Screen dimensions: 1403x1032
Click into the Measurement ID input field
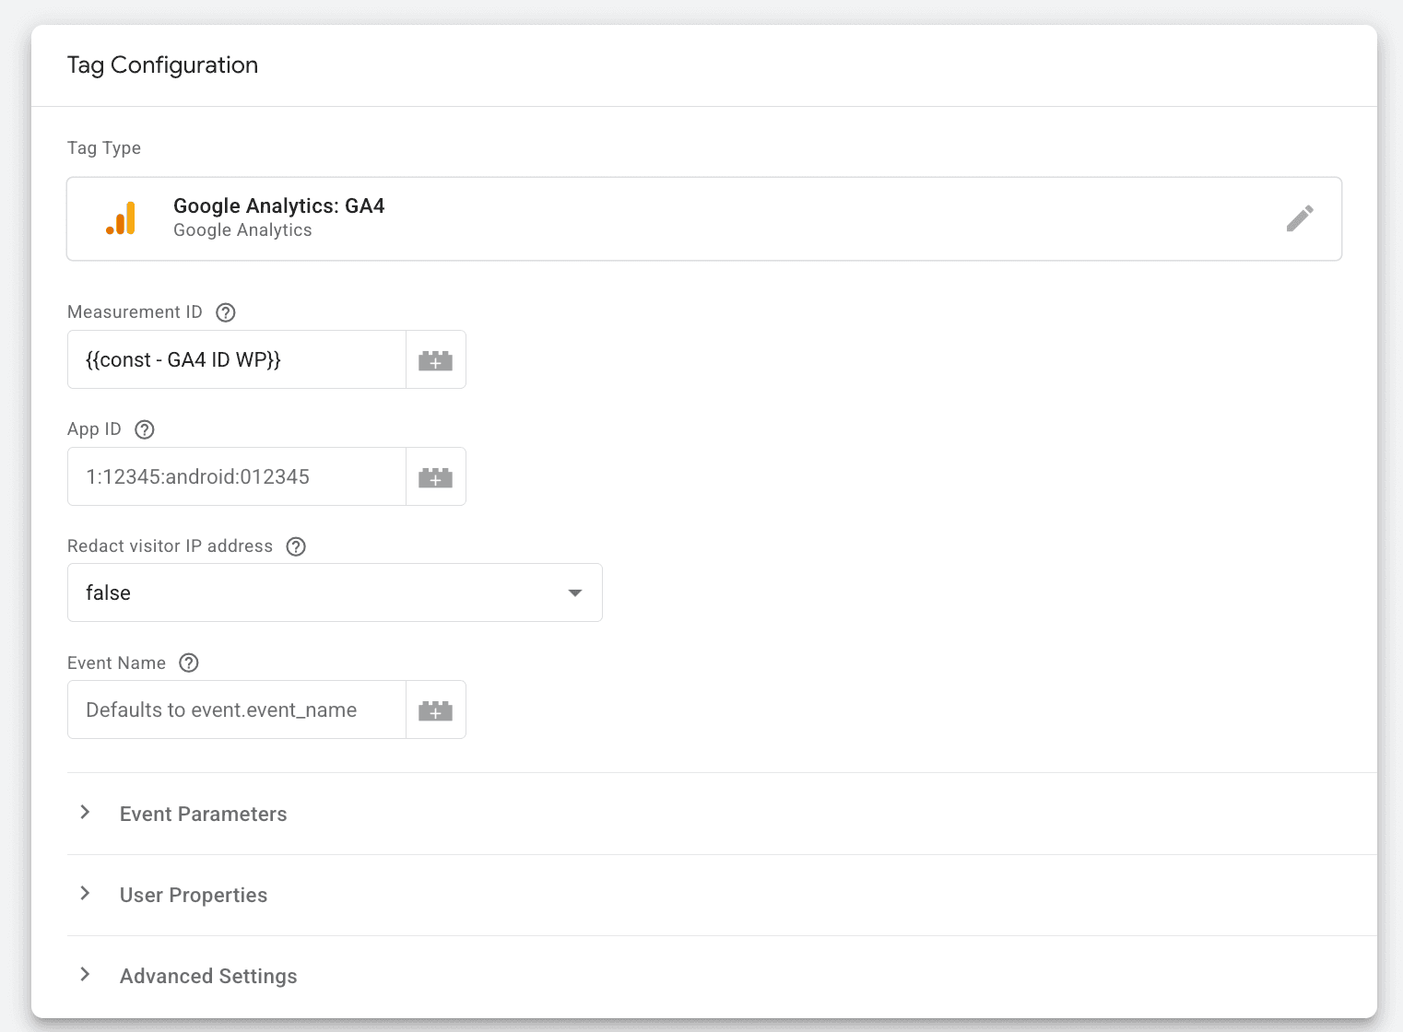tap(237, 359)
